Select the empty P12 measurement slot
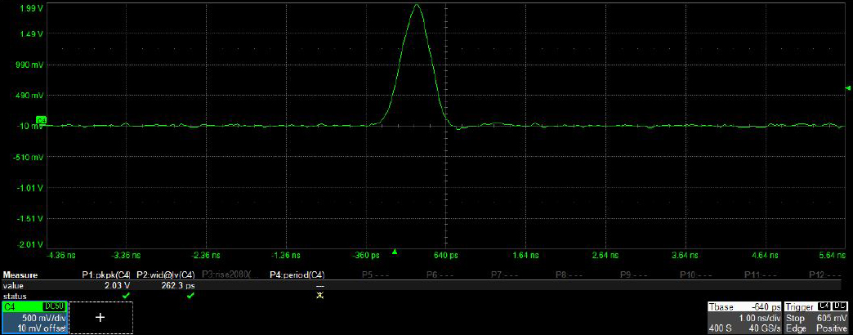This screenshot has width=853, height=335. point(826,275)
